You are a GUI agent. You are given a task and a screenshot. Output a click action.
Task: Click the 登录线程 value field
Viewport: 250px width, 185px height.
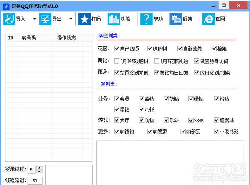coord(32,170)
